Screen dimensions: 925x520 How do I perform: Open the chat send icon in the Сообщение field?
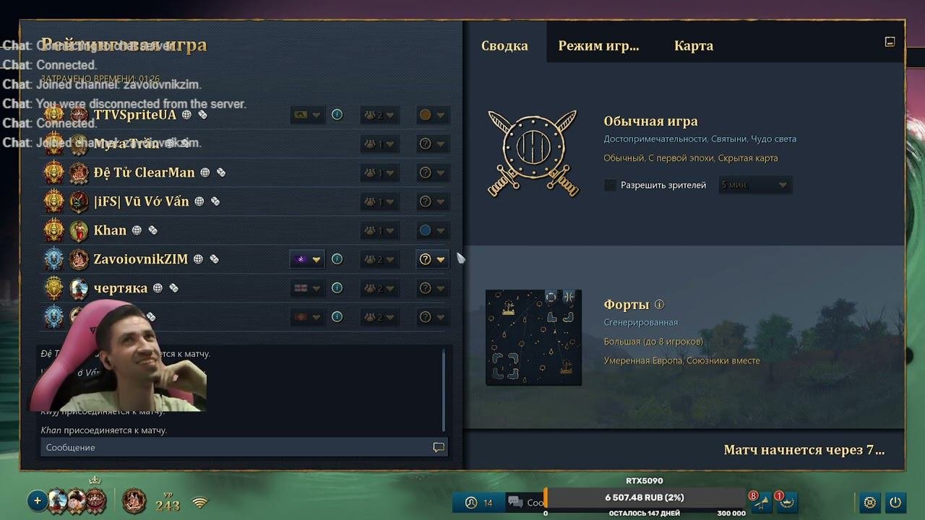[438, 447]
